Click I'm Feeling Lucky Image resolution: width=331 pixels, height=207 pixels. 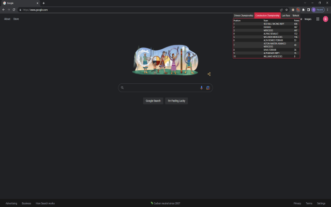(x=176, y=101)
